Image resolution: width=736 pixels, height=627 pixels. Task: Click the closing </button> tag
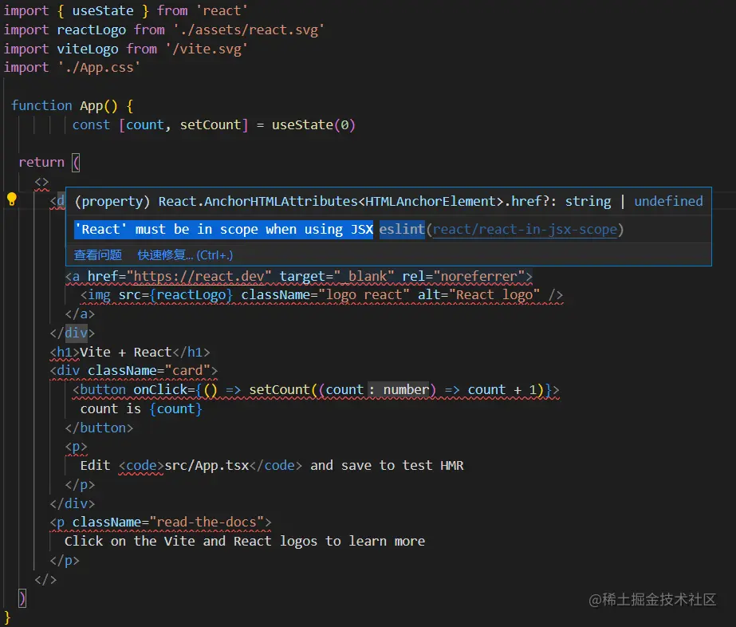point(99,428)
